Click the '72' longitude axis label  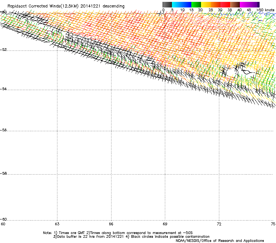(x=219, y=224)
